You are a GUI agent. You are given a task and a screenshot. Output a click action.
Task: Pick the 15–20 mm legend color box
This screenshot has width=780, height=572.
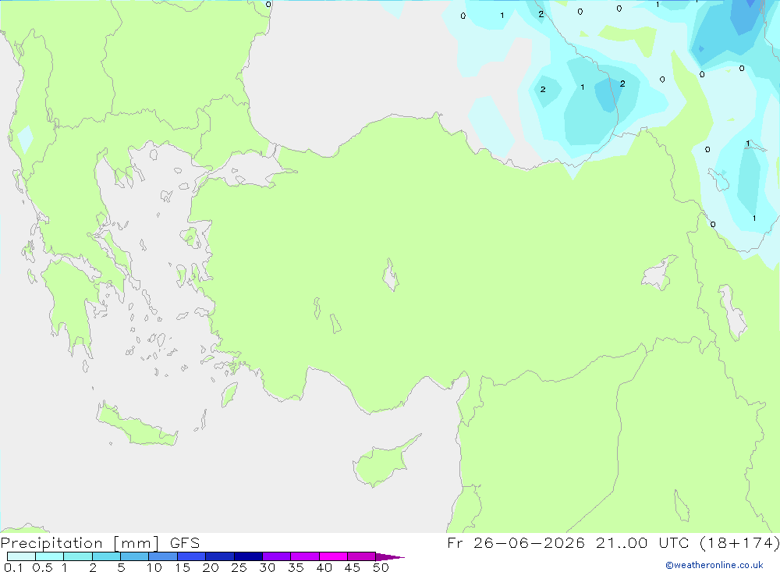[192, 556]
